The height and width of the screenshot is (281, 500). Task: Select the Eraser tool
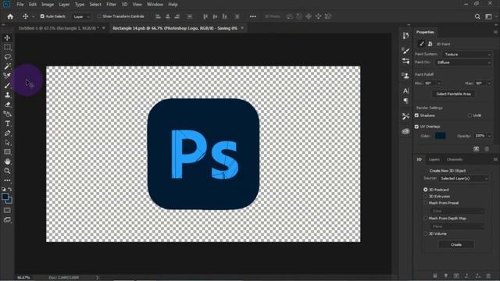click(7, 105)
